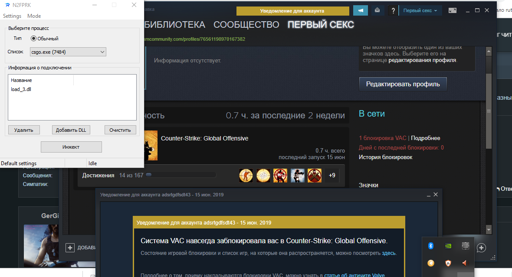
Task: Open the Settings menu in N2FPRK
Action: (x=12, y=16)
